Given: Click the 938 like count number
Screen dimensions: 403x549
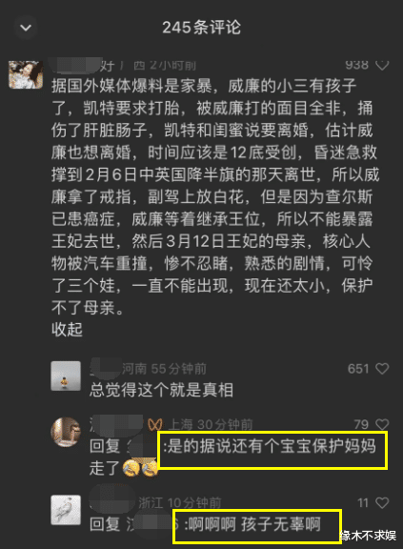Looking at the screenshot, I should (x=357, y=65).
